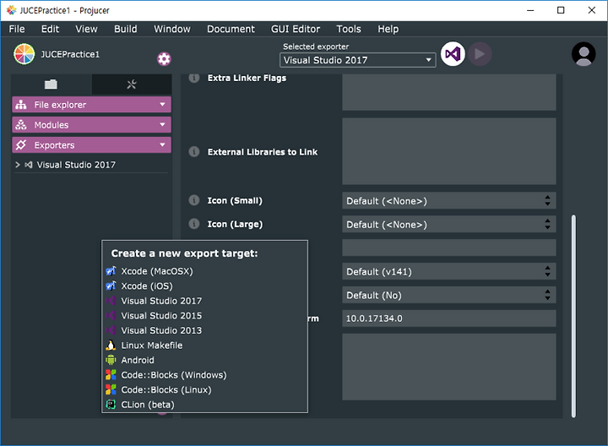The image size is (608, 446).
Task: Click CLion (beta) icon
Action: point(111,405)
